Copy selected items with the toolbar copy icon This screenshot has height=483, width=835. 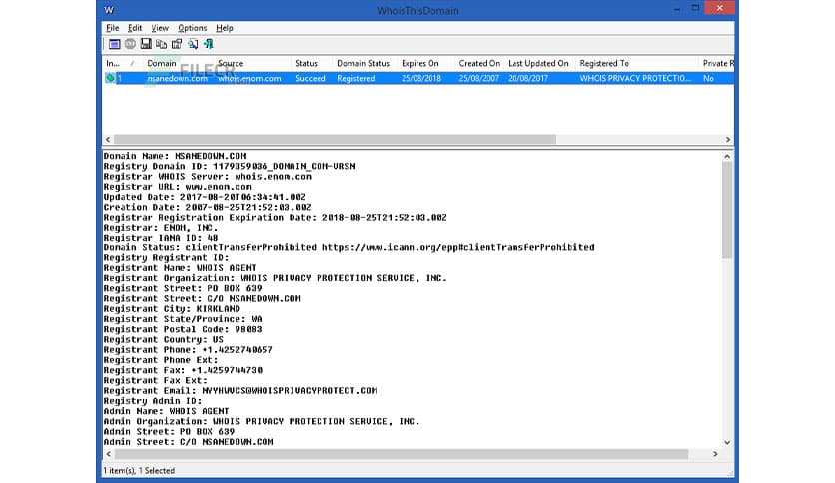[x=161, y=44]
